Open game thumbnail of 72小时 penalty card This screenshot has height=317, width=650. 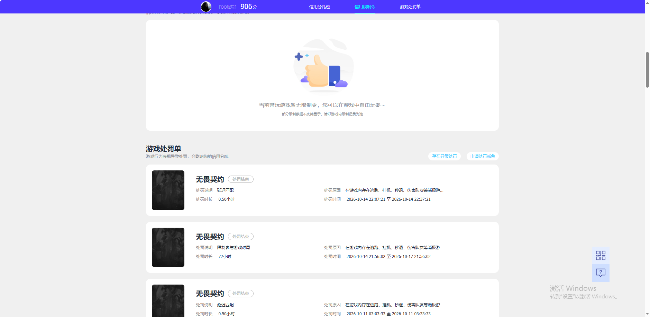pyautogui.click(x=168, y=247)
